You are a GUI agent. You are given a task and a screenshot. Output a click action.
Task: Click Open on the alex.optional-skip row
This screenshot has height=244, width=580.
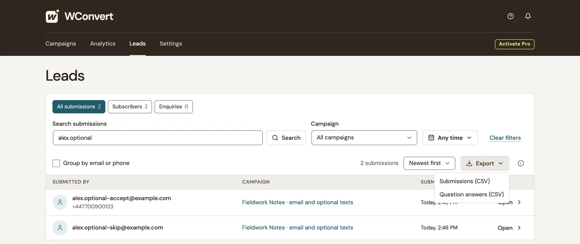(x=505, y=228)
